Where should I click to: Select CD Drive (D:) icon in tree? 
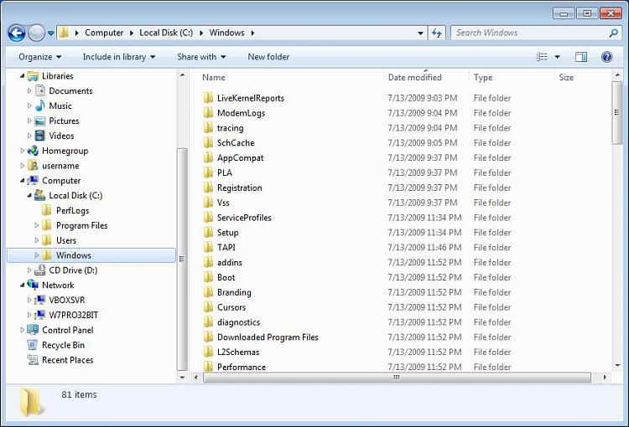pyautogui.click(x=39, y=270)
